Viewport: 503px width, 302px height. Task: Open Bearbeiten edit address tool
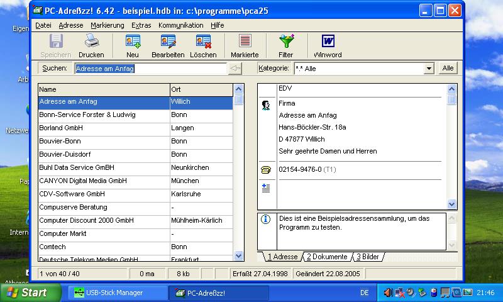coord(168,42)
